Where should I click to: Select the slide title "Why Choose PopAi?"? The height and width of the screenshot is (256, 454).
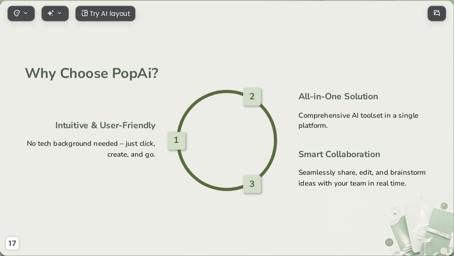click(x=91, y=73)
